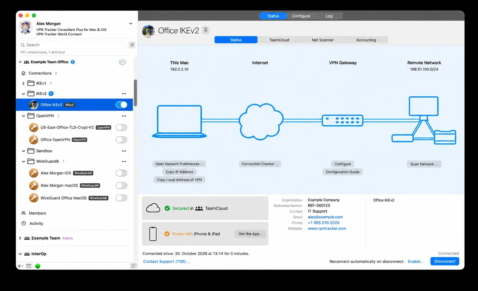Turn on the Alex Morgan iOS switch
The height and width of the screenshot is (291, 478).
pyautogui.click(x=121, y=173)
